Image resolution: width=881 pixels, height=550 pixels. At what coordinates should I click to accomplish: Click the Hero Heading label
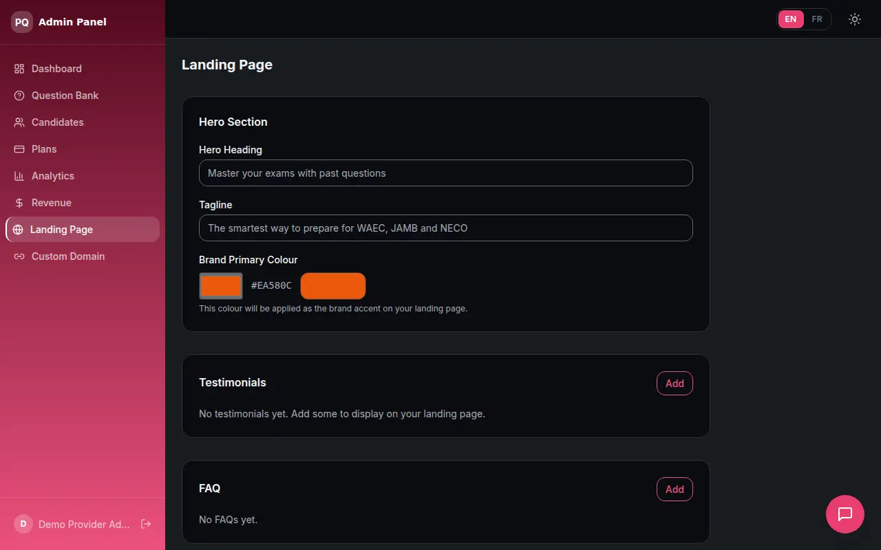coord(231,150)
